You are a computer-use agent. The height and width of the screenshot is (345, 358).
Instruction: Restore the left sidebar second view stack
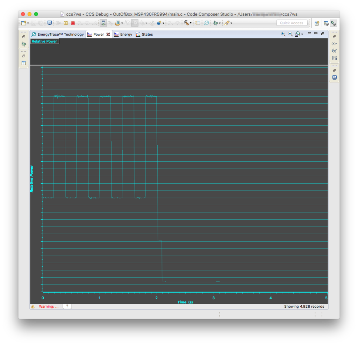pyautogui.click(x=23, y=56)
